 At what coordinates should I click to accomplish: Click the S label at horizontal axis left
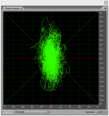coord(5,107)
